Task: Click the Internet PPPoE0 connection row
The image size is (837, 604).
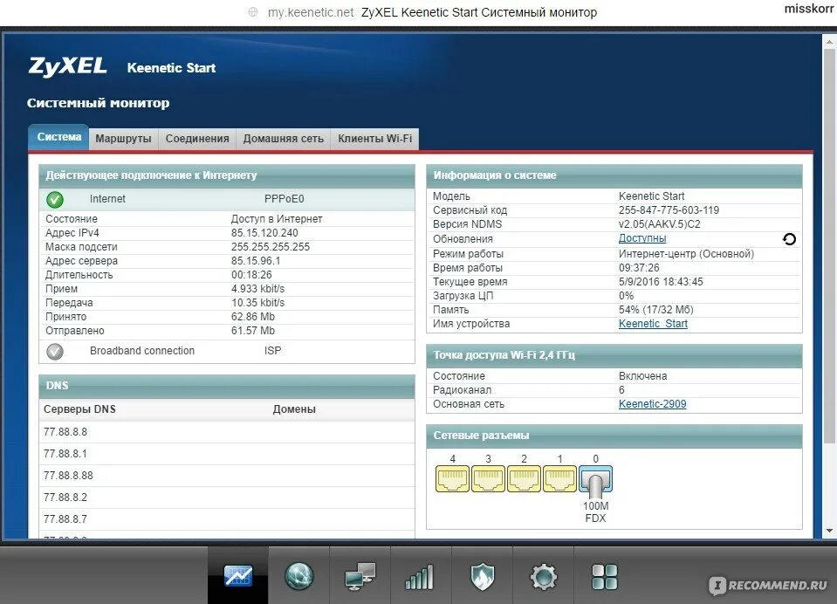Action: pos(227,199)
